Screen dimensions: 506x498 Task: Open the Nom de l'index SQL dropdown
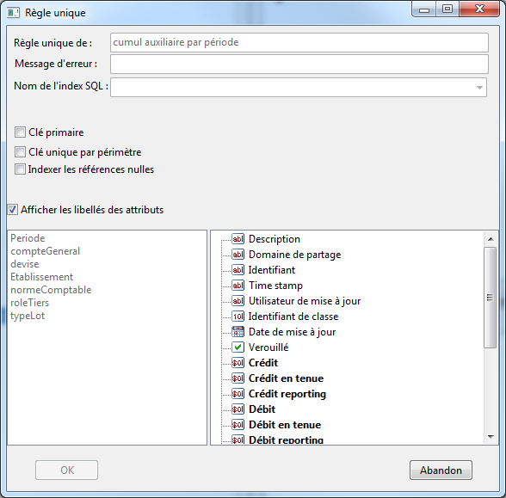479,88
